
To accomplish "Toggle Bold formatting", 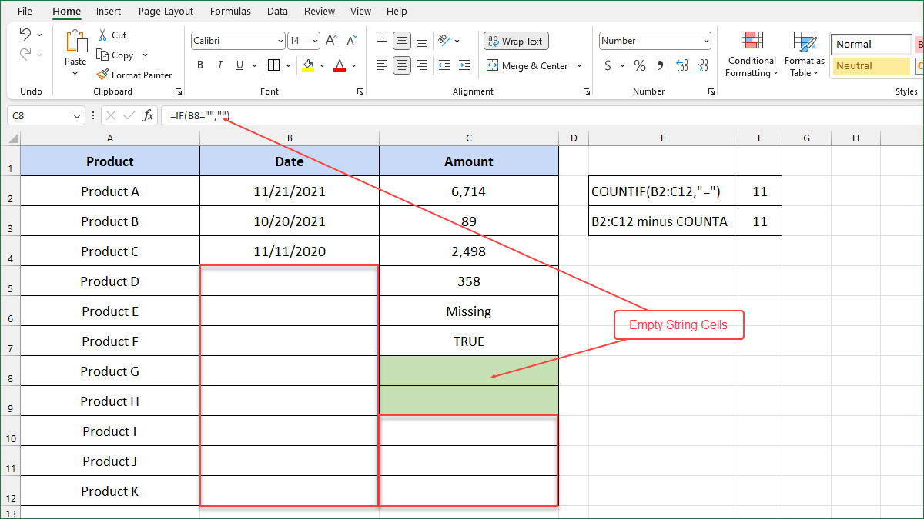I will click(200, 65).
